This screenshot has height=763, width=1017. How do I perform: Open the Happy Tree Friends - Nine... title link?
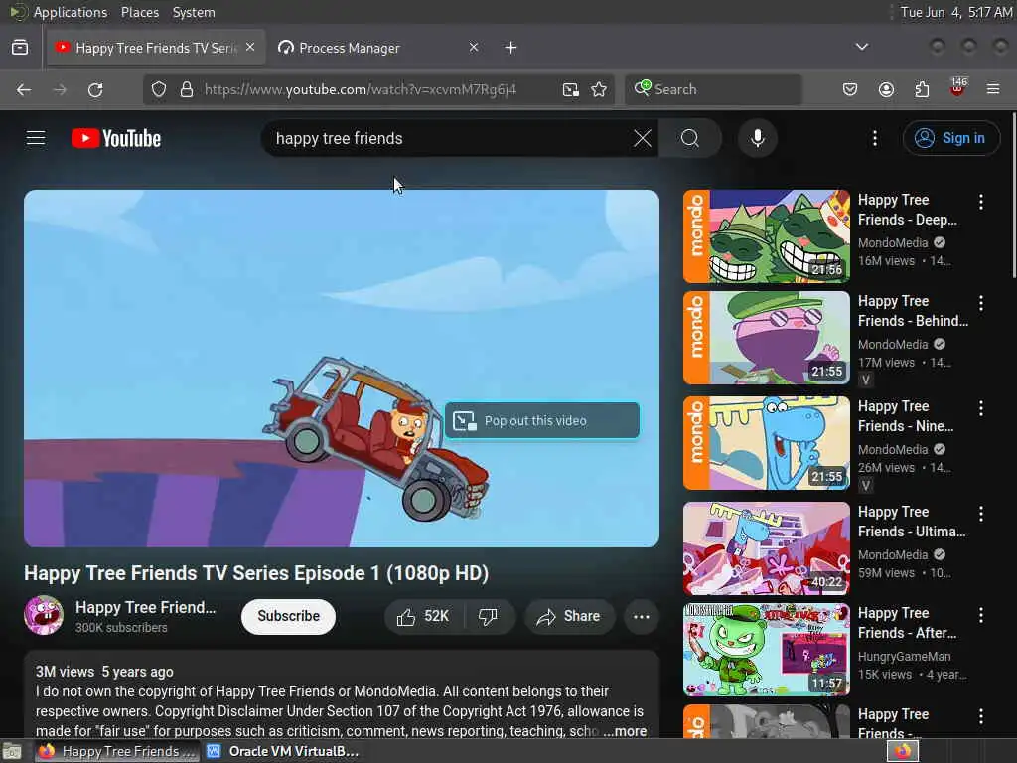(x=906, y=416)
